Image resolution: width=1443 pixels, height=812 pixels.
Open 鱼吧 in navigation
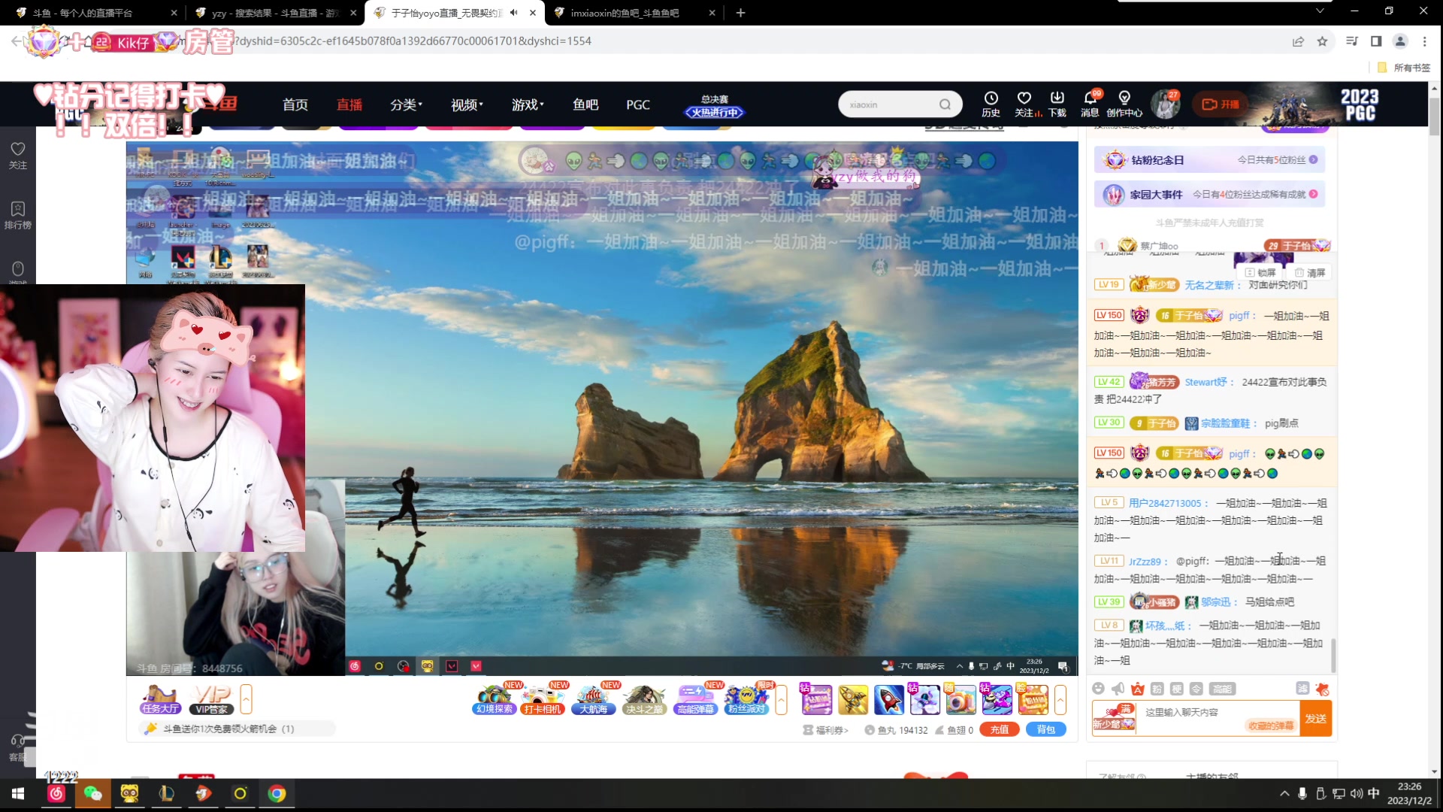point(585,105)
